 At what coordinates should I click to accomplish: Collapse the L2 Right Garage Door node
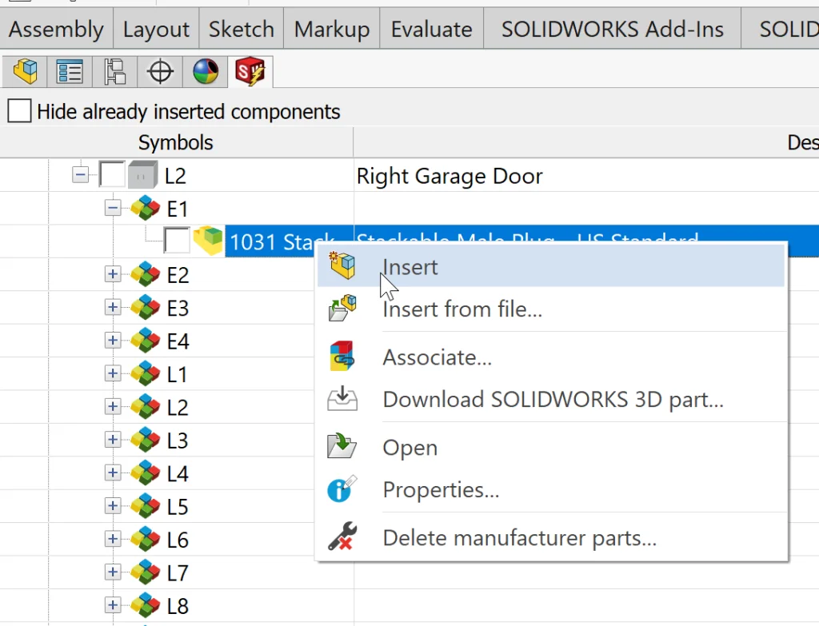click(80, 174)
